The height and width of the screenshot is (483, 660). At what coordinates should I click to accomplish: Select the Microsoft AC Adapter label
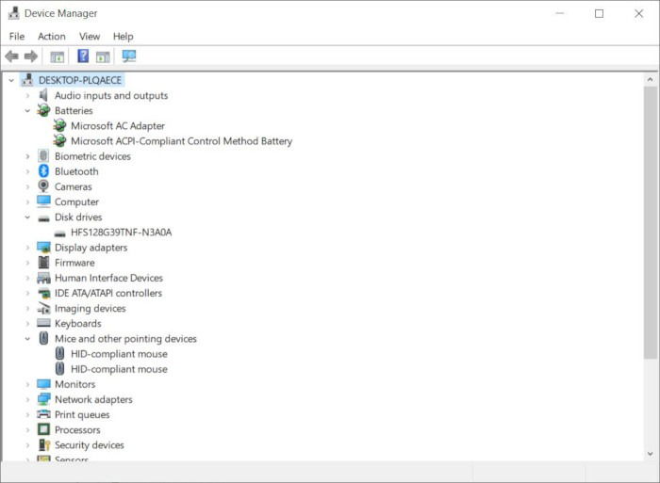[x=118, y=125]
